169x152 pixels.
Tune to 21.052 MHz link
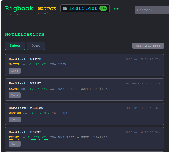[x=37, y=137]
